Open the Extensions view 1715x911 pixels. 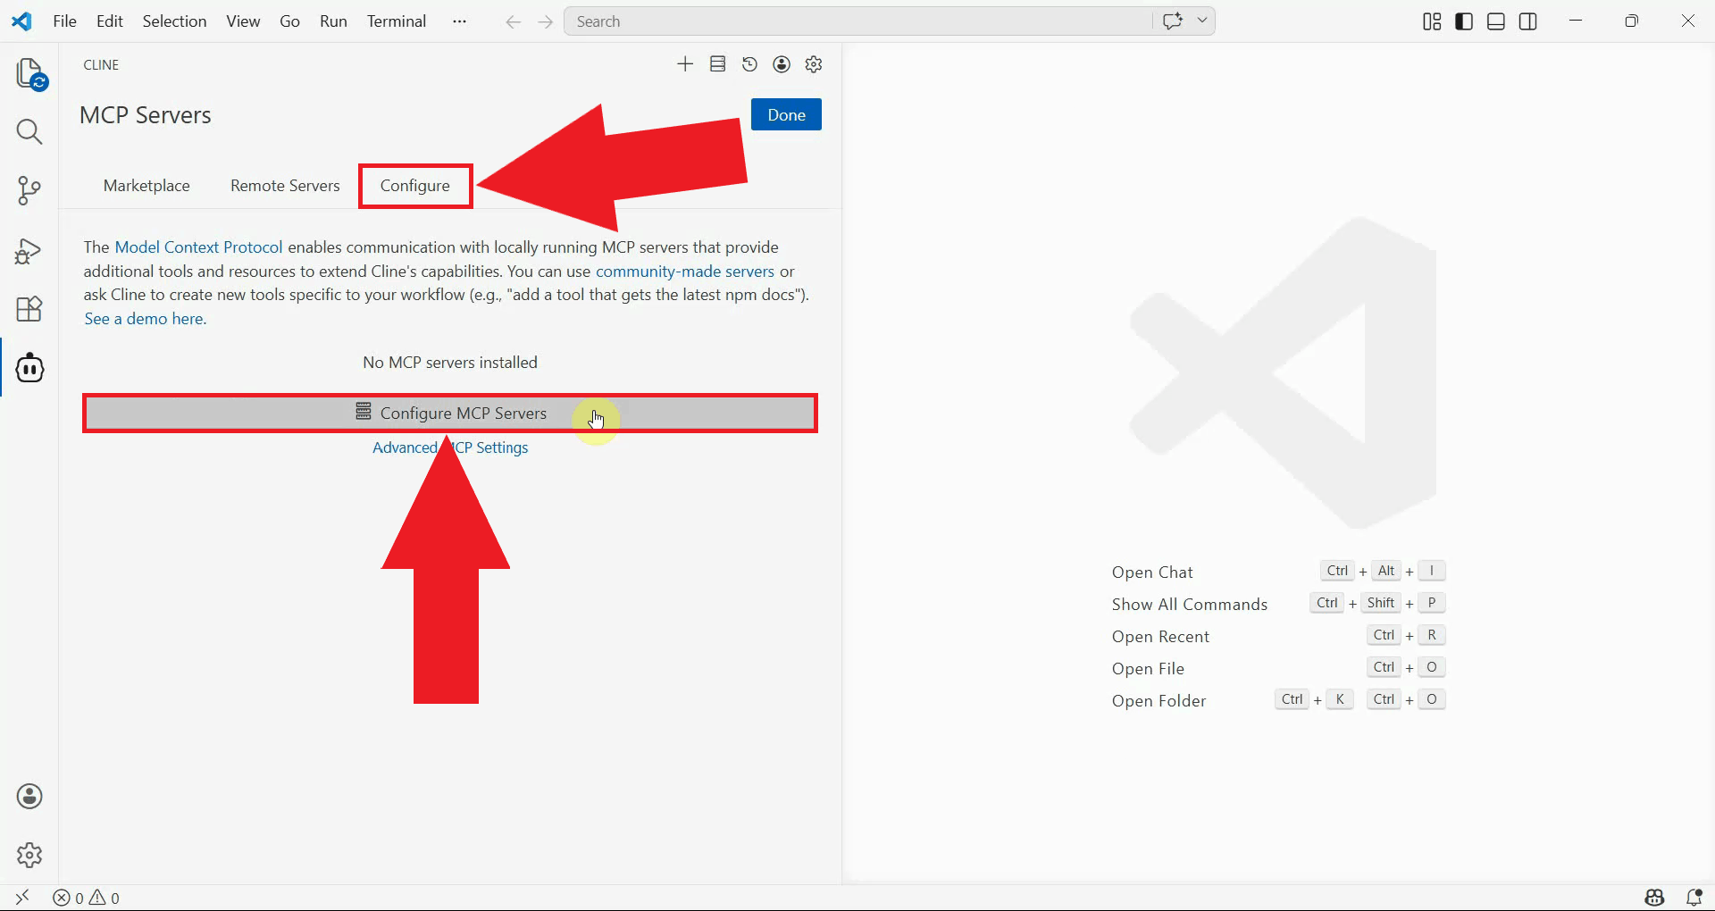pyautogui.click(x=29, y=309)
